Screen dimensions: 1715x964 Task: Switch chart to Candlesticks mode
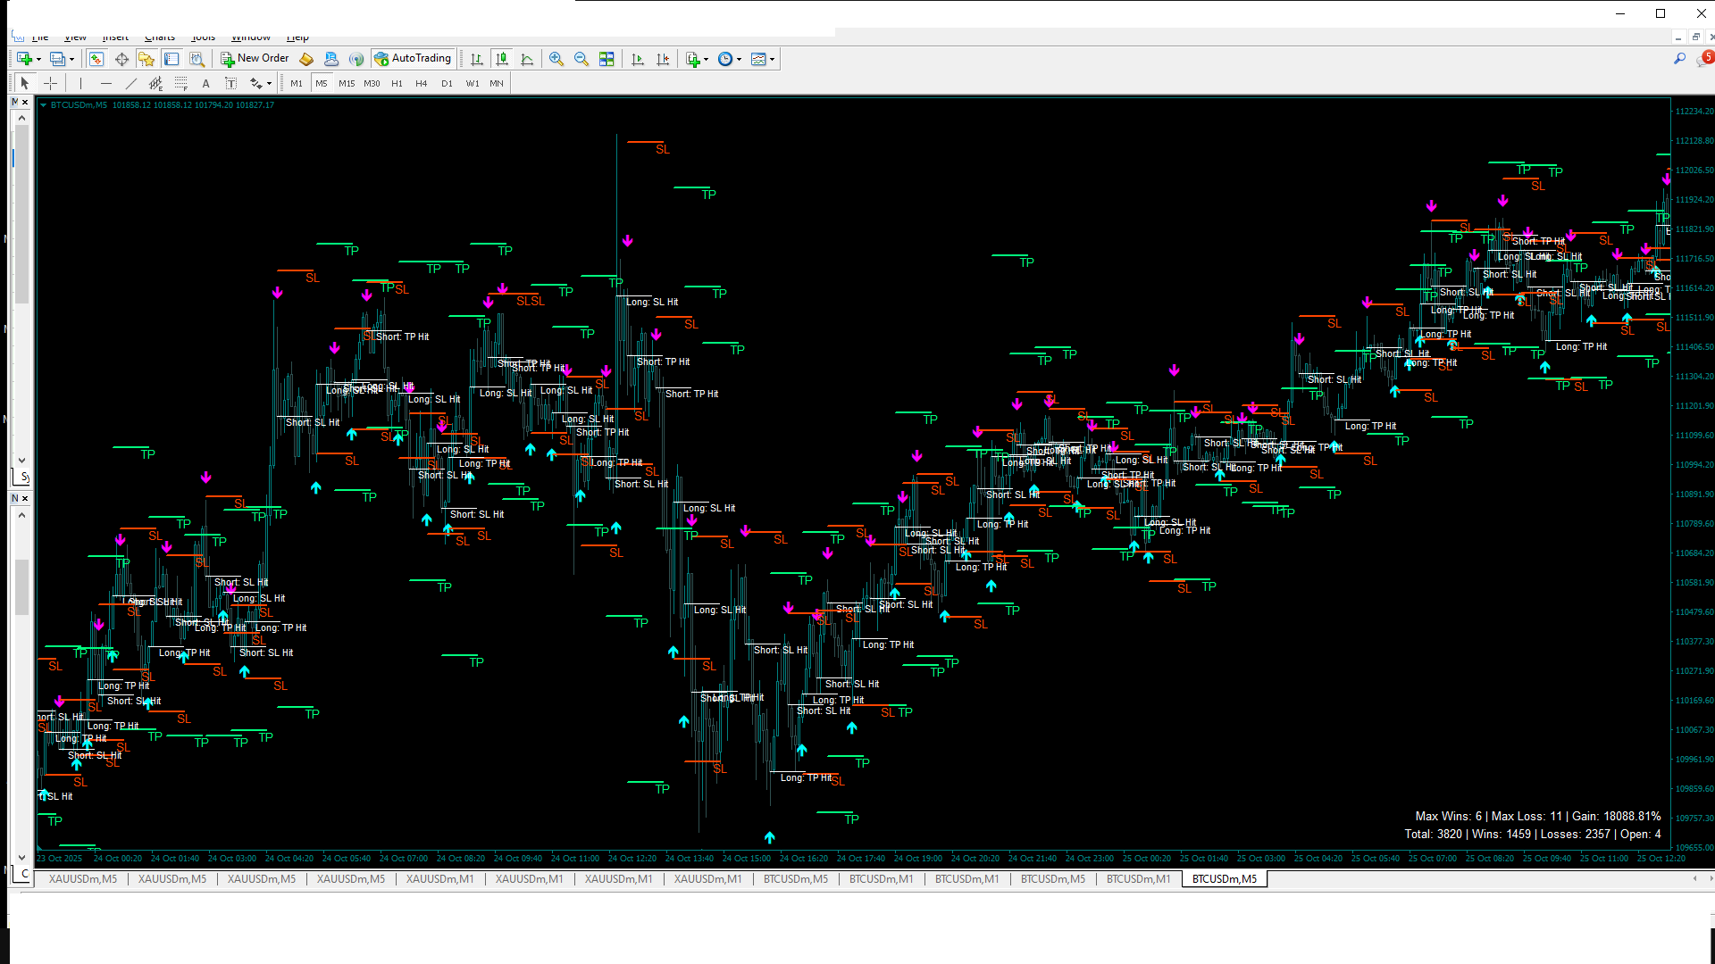(502, 59)
